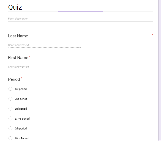Screen dimensions: 161x141
Task: Click the lavender margin outside the form
Action: [x=160, y=70]
